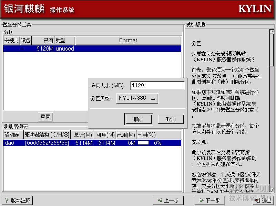Click the 确定 confirm button
276x206 pixels.
[x=139, y=119]
